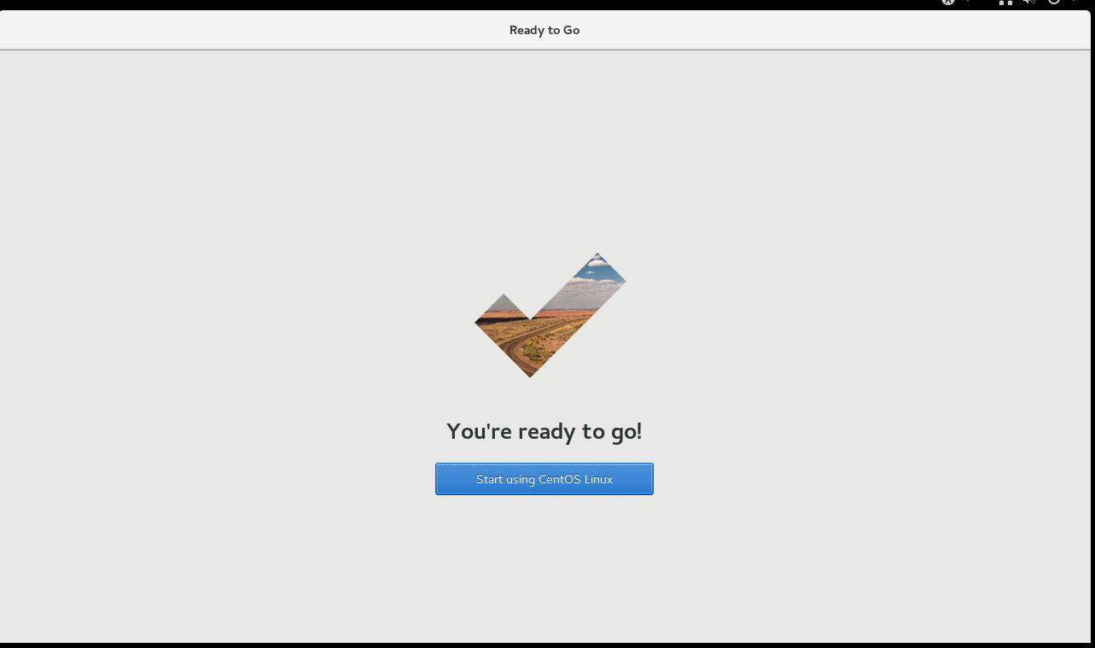1095x648 pixels.
Task: Click the landscape checkmark image
Action: pos(550,315)
